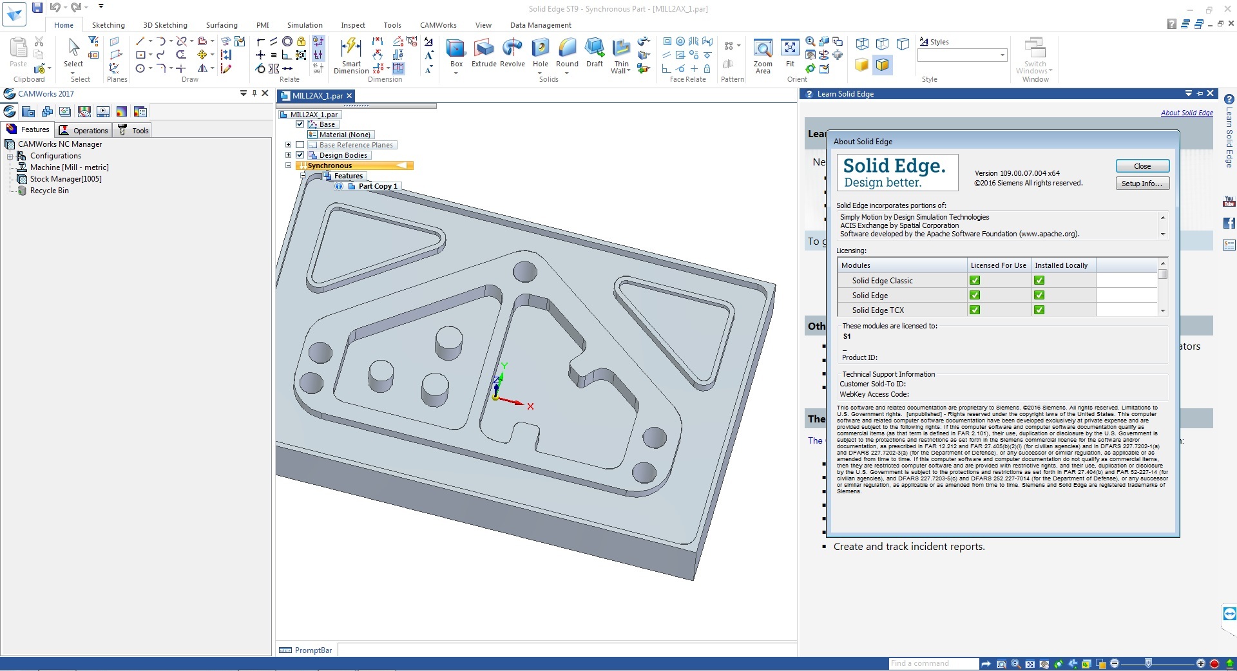Click the Setup Info... button

(x=1142, y=184)
